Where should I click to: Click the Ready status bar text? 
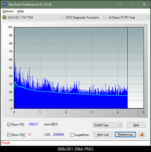click(x=6, y=143)
